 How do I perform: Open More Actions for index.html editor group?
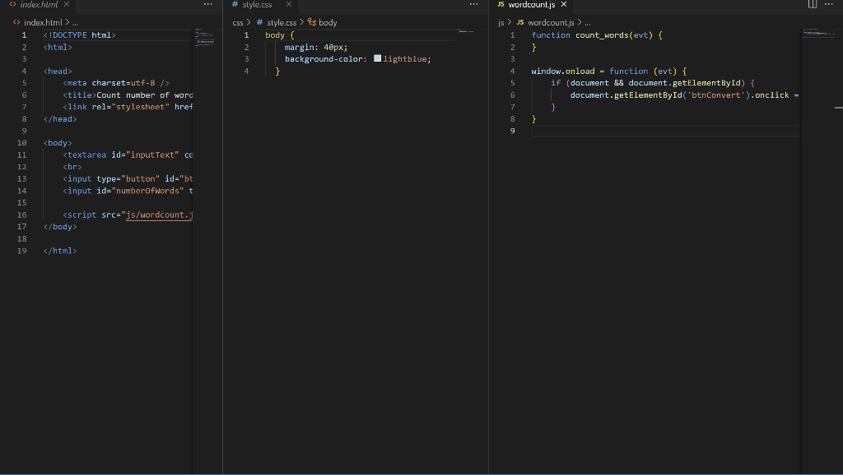coord(208,4)
